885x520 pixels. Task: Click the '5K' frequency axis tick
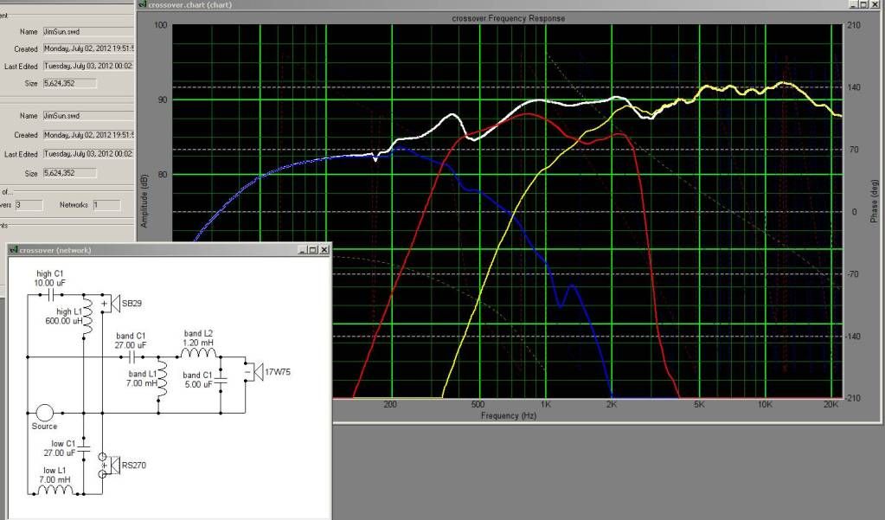coord(699,404)
